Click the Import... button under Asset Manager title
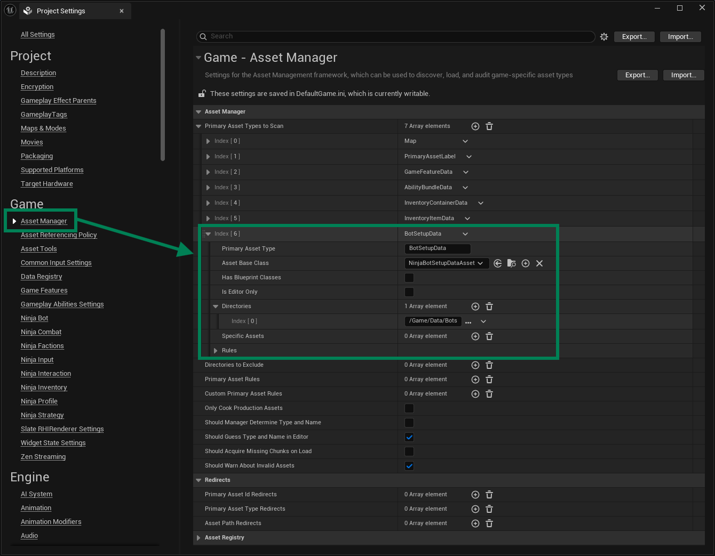This screenshot has height=556, width=715. click(x=684, y=75)
